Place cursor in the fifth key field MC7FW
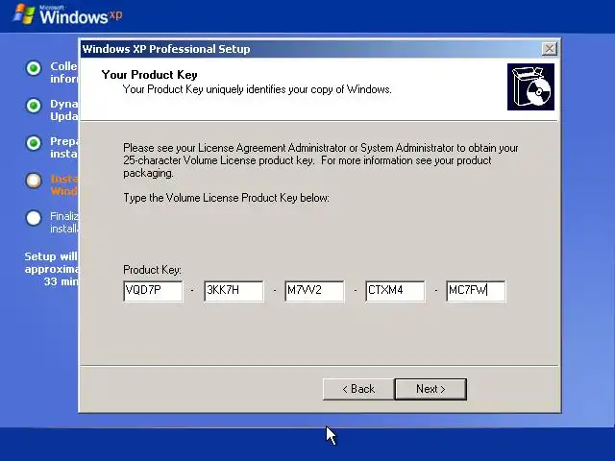The image size is (615, 461). 476,290
